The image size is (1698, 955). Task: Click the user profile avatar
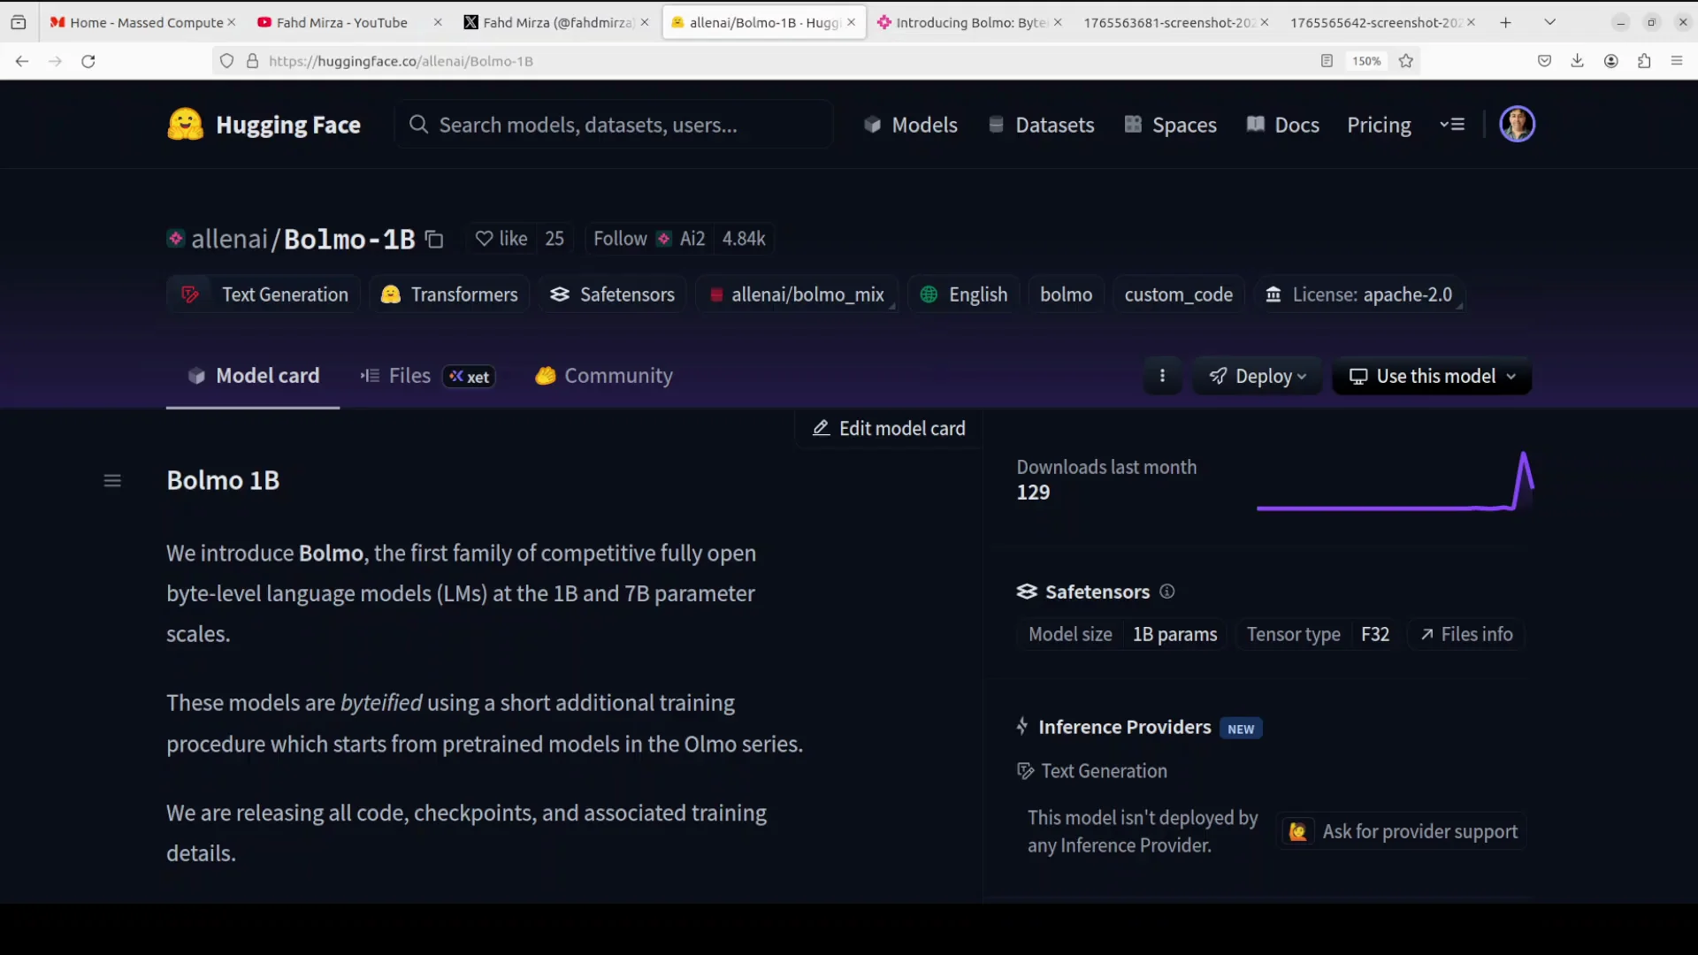coord(1517,125)
